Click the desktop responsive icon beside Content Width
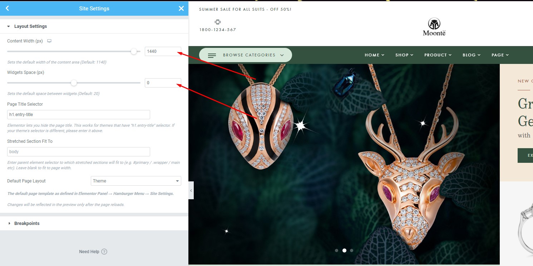The width and height of the screenshot is (533, 266). (x=49, y=41)
